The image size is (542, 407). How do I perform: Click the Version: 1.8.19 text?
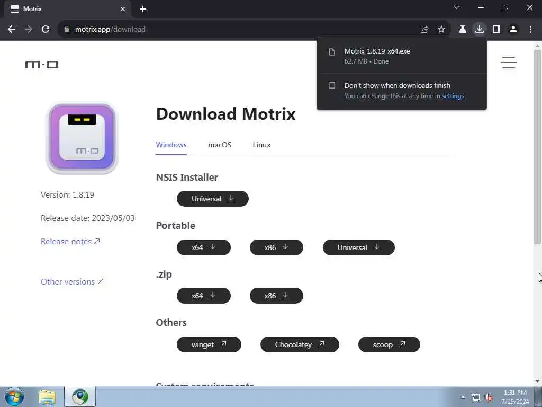67,195
